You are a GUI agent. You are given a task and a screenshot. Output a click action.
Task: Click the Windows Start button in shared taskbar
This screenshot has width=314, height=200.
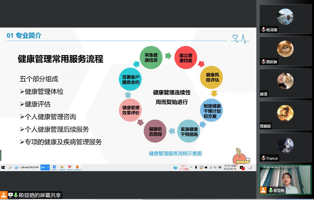[3, 167]
